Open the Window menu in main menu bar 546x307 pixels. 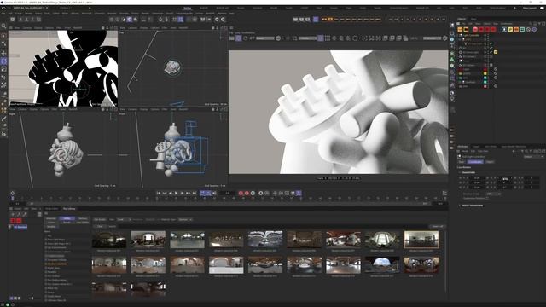[222, 14]
